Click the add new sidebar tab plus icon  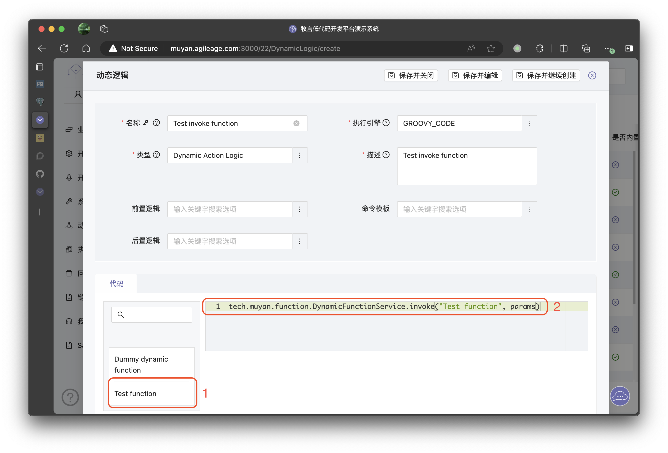pos(40,212)
